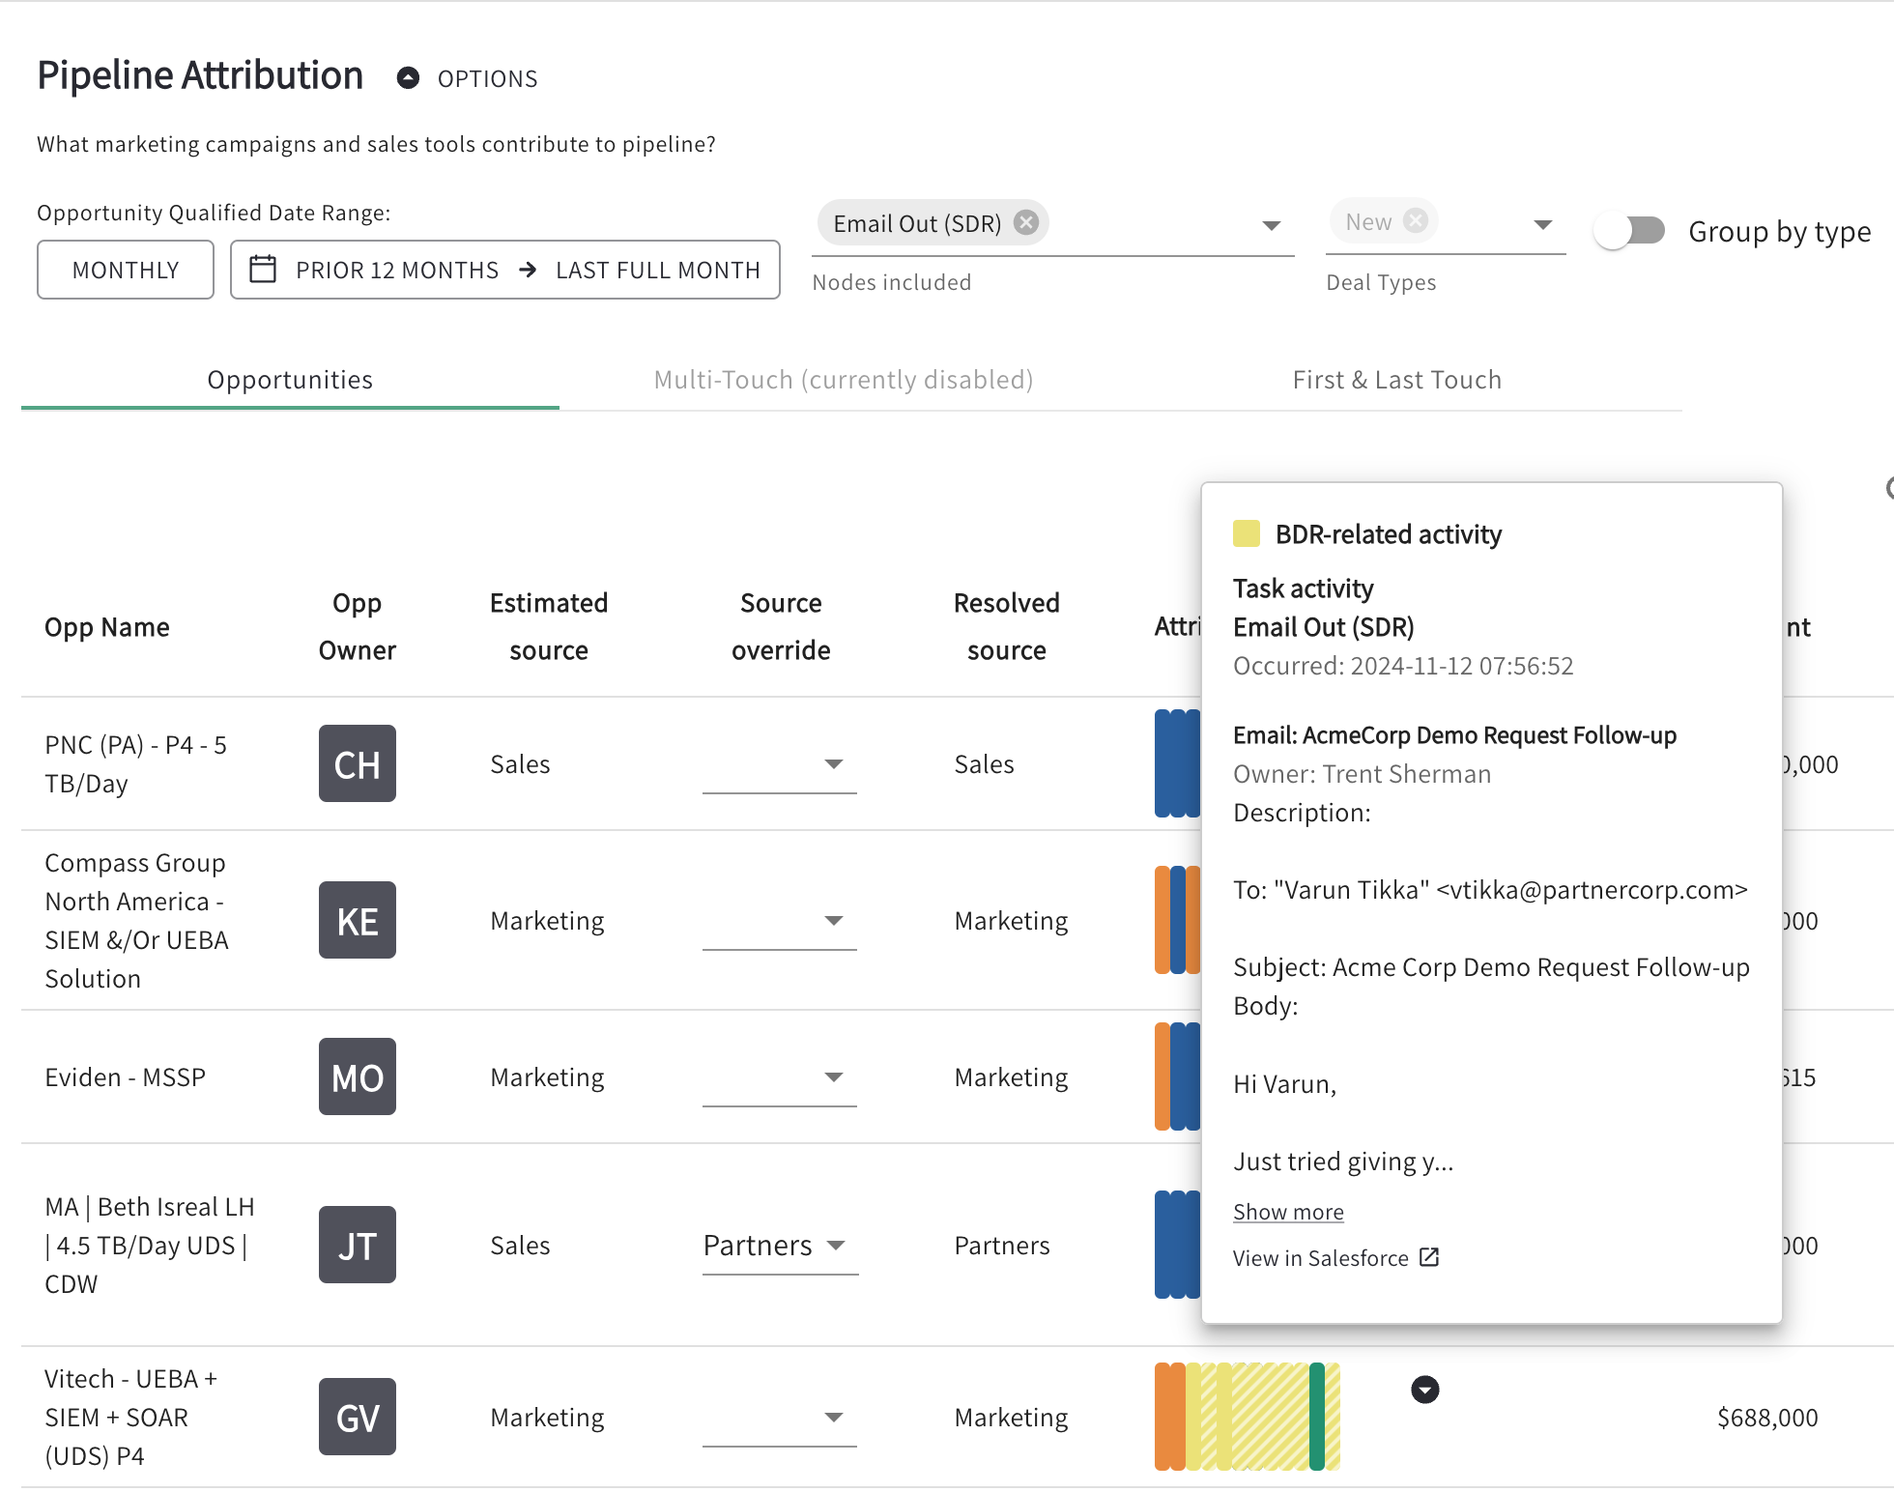This screenshot has width=1894, height=1492.
Task: Toggle the Group by type switch
Action: 1630,231
